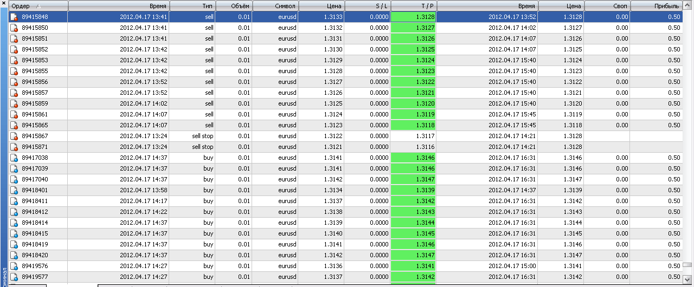
Task: Click the buy order icon for 89419576
Action: (x=14, y=266)
